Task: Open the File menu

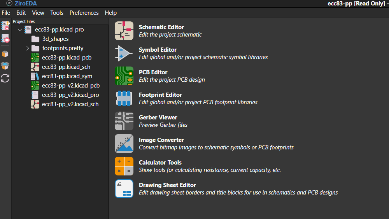Action: (6, 13)
